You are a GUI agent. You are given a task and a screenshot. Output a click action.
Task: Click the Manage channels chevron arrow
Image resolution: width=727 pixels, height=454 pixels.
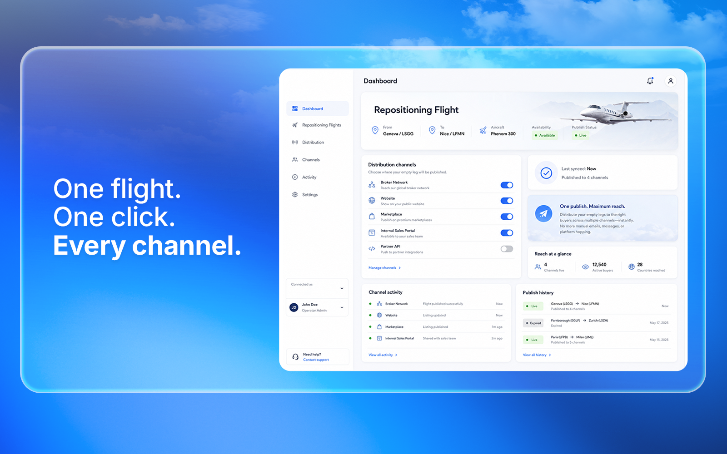pos(400,268)
